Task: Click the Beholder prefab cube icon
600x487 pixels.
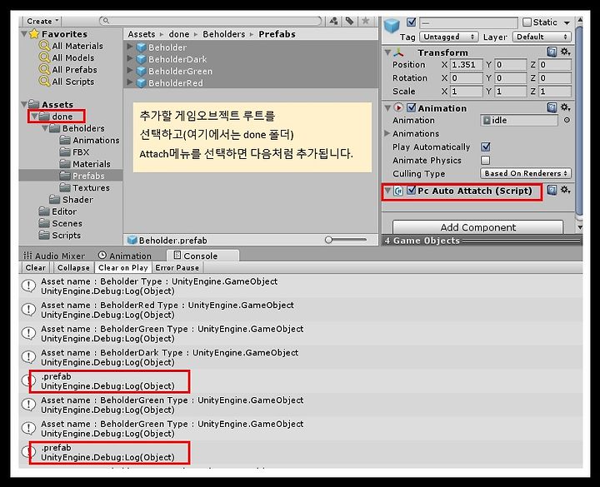Action: [x=141, y=47]
